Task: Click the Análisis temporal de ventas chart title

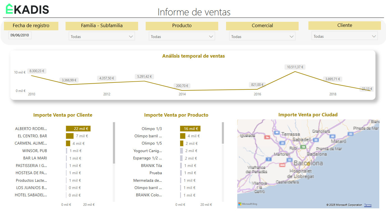Action: pos(194,56)
